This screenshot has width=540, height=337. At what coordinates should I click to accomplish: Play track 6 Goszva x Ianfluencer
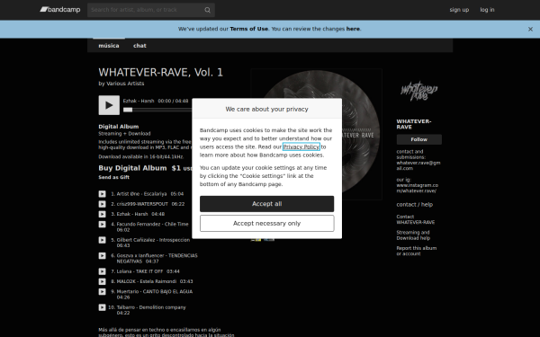pos(103,255)
